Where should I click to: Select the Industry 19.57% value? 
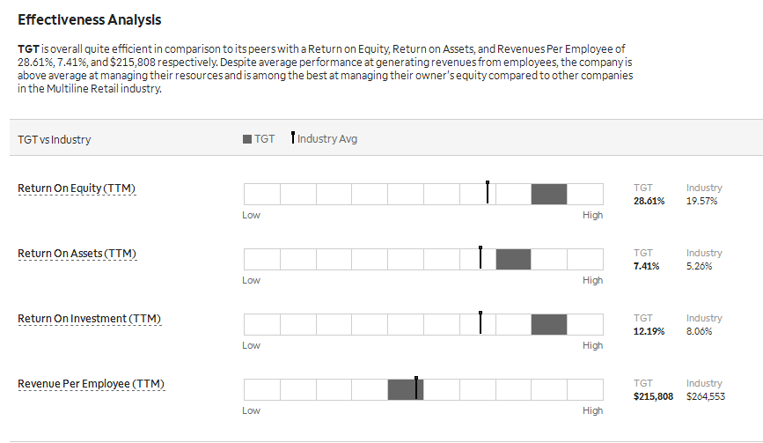(701, 201)
